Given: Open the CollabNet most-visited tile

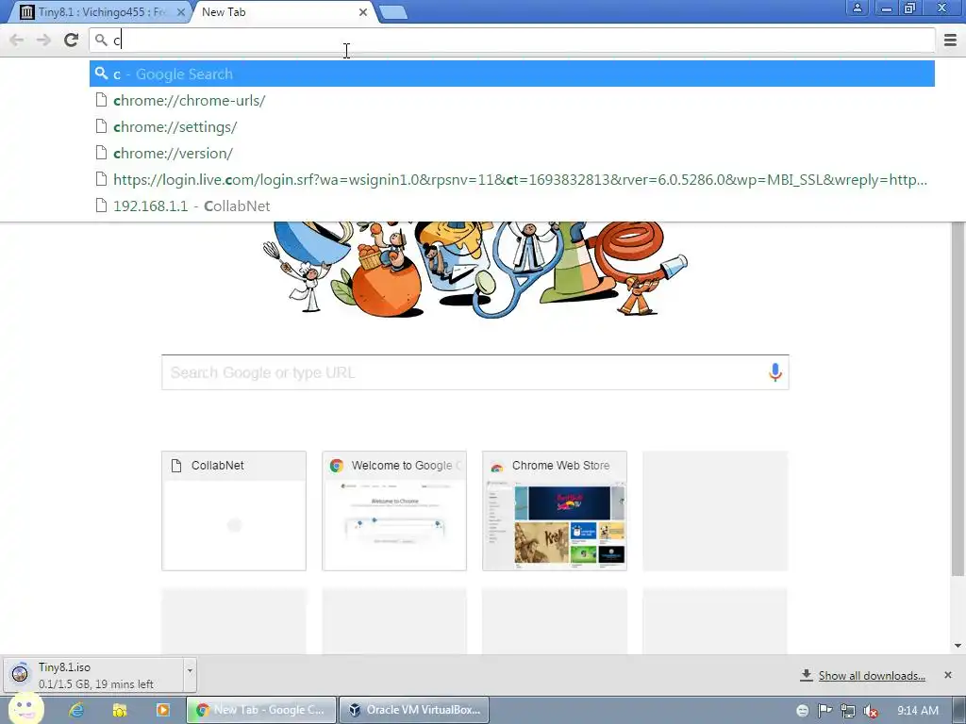Looking at the screenshot, I should tap(234, 511).
